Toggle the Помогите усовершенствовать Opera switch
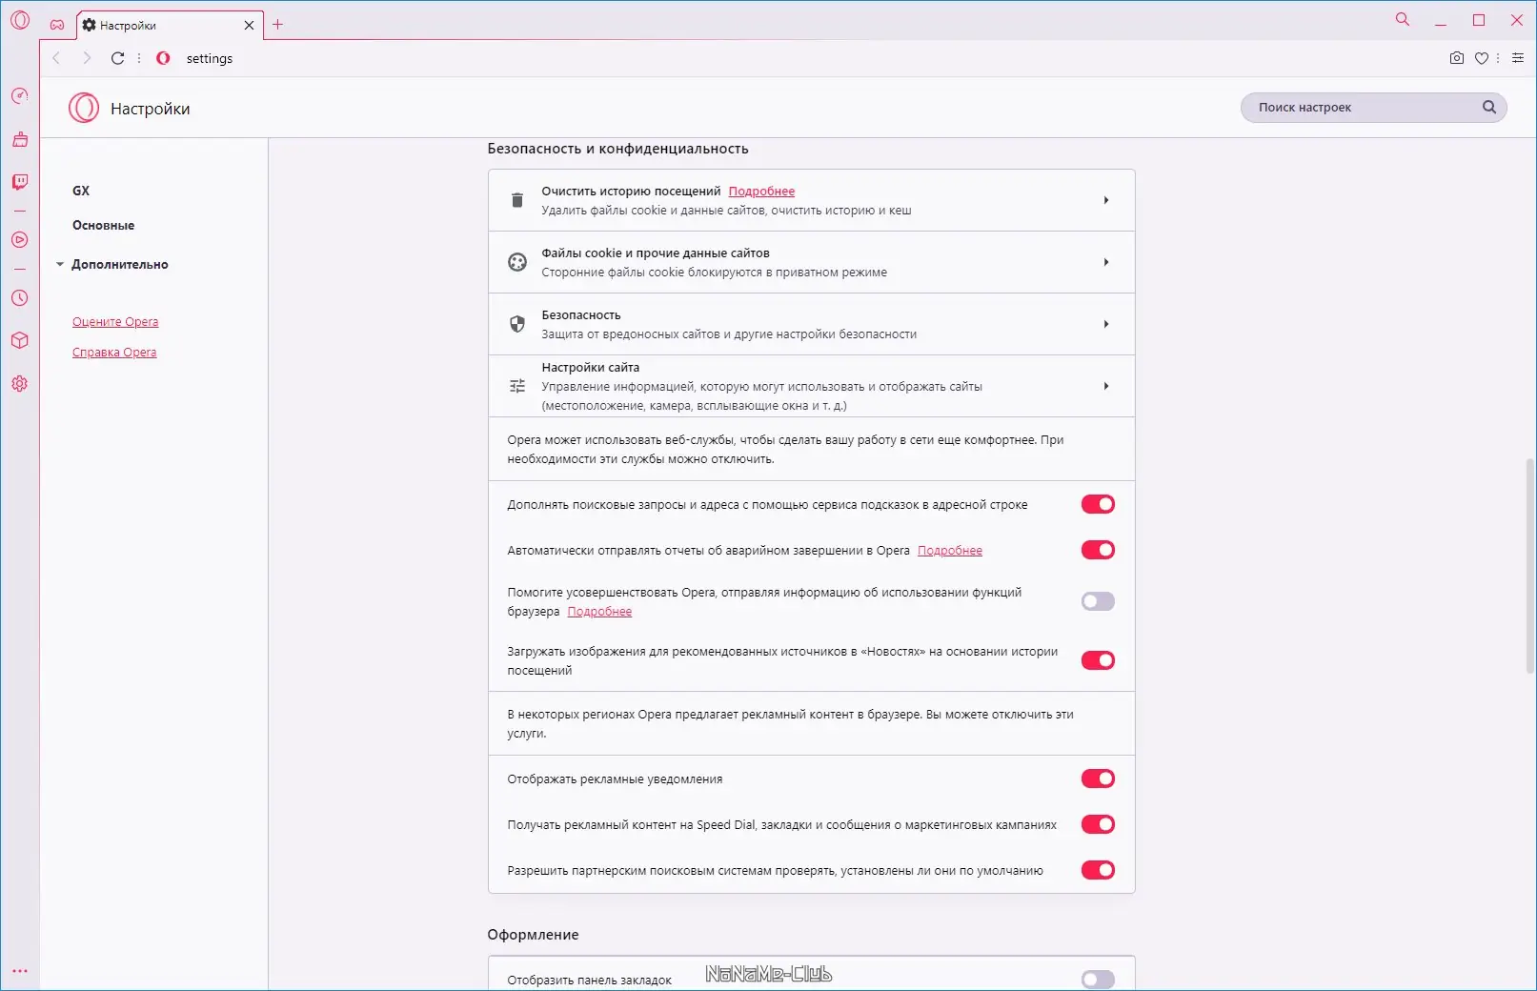 [1098, 601]
